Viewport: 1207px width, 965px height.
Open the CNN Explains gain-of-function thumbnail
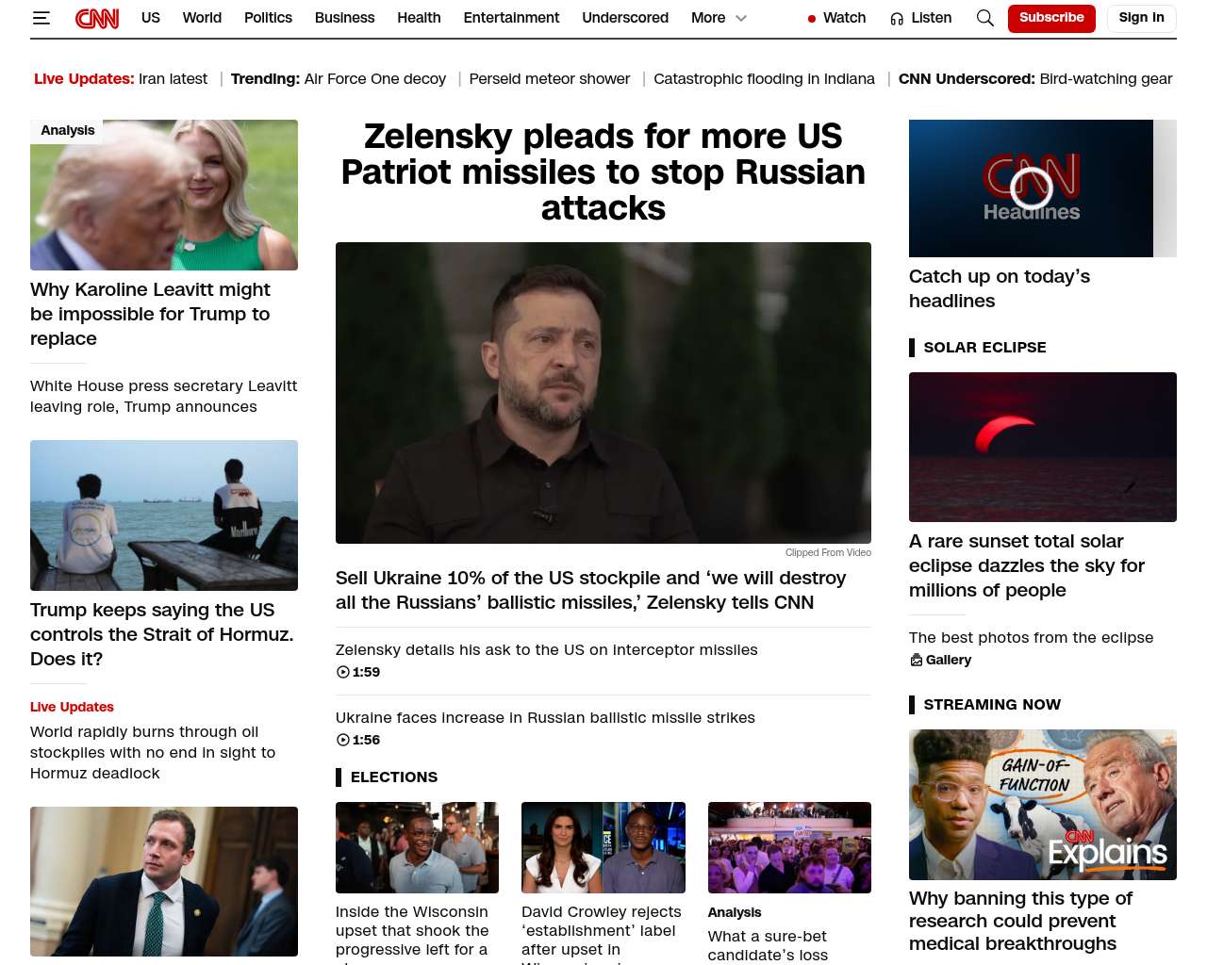[1043, 805]
